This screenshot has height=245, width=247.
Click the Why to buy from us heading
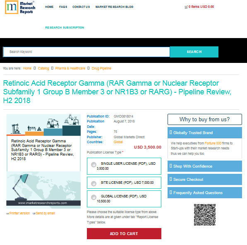point(205,120)
